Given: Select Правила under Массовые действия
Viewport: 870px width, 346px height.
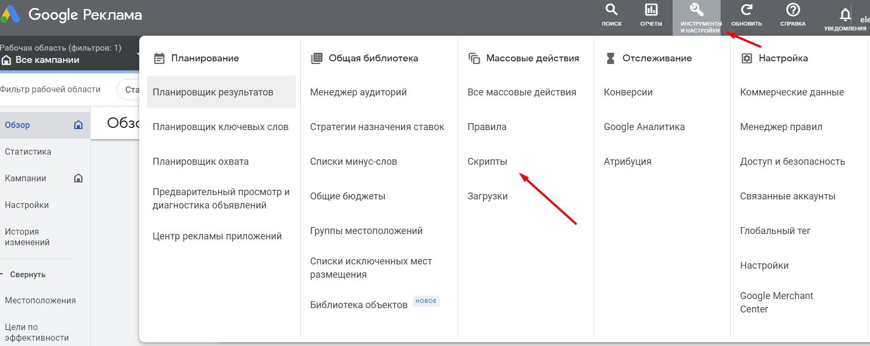Looking at the screenshot, I should tap(487, 127).
